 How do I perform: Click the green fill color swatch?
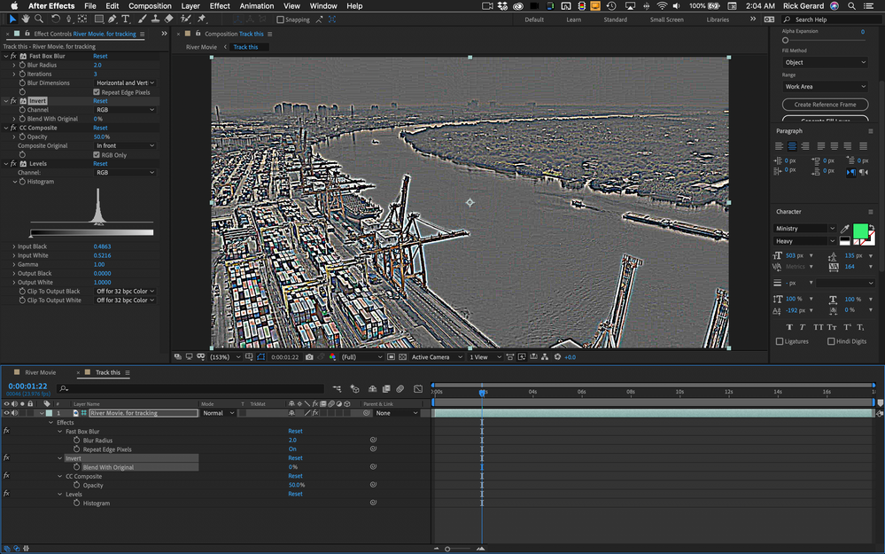tap(860, 231)
